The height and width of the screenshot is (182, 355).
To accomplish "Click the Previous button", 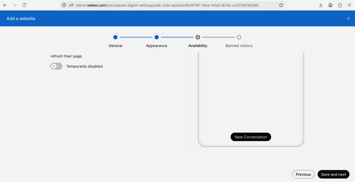I will [303, 174].
